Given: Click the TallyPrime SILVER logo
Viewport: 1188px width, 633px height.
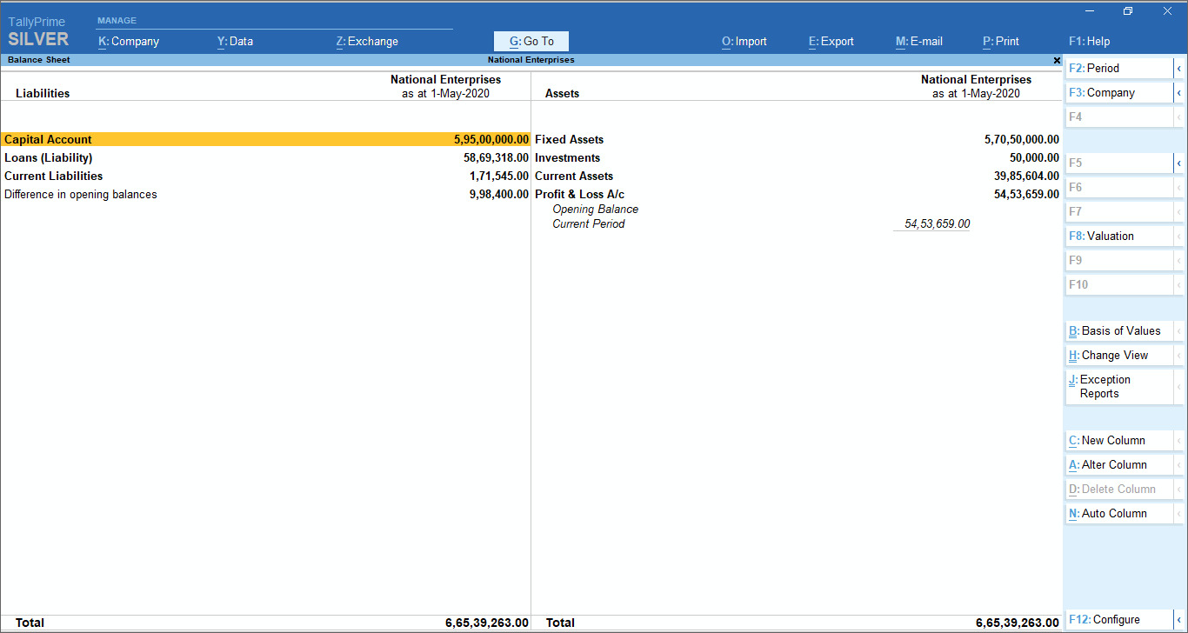Looking at the screenshot, I should click(x=38, y=31).
